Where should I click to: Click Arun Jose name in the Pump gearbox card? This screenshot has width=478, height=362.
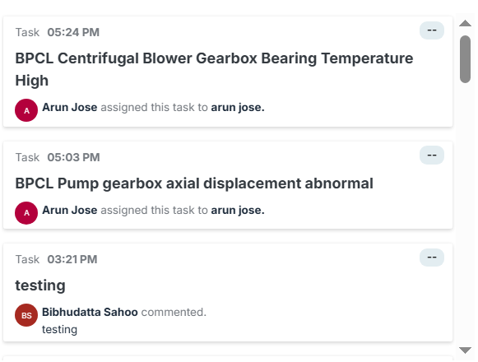point(69,210)
